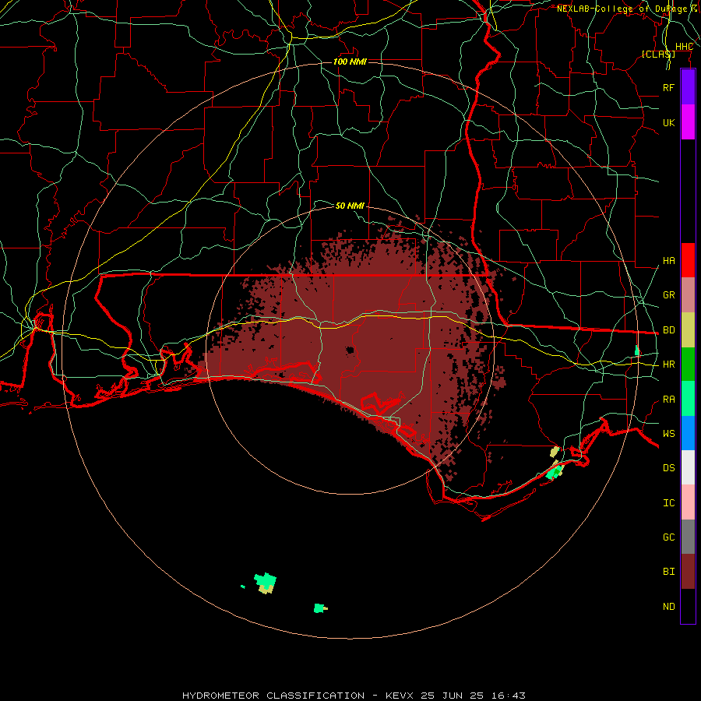Click the 25 JUN 25 date stamp
The height and width of the screenshot is (701, 701).
point(452,696)
